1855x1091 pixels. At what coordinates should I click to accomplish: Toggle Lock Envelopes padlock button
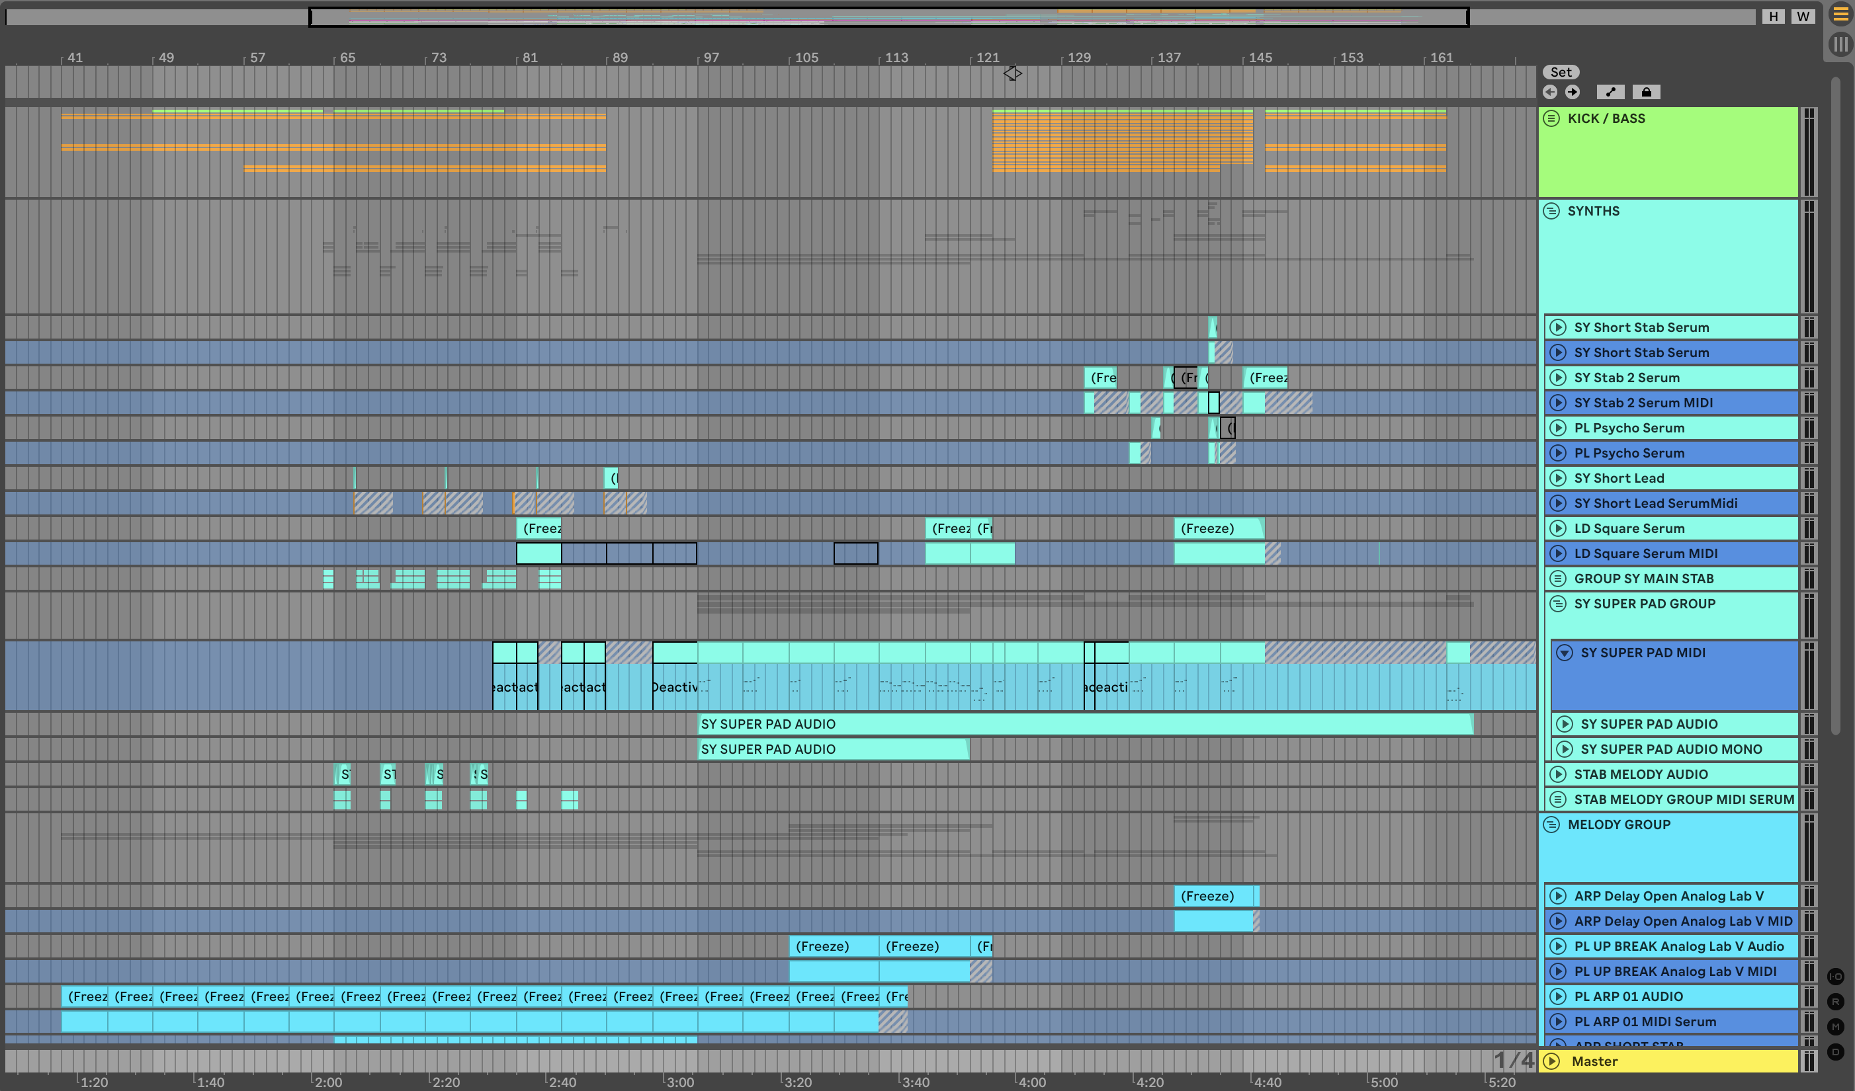(x=1646, y=92)
